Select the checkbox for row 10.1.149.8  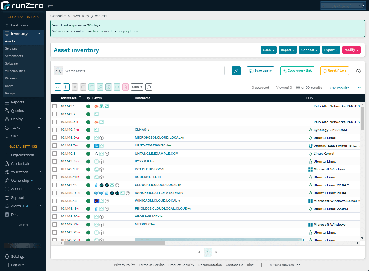click(55, 154)
